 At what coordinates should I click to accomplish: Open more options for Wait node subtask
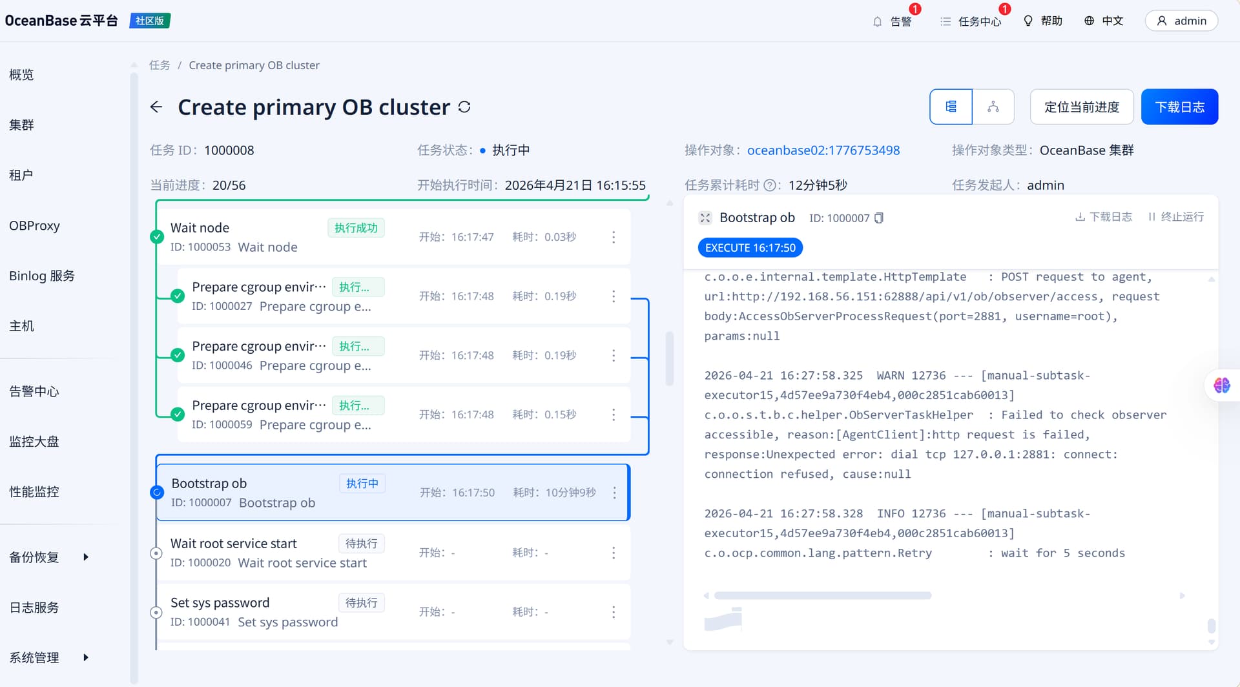[x=614, y=237]
